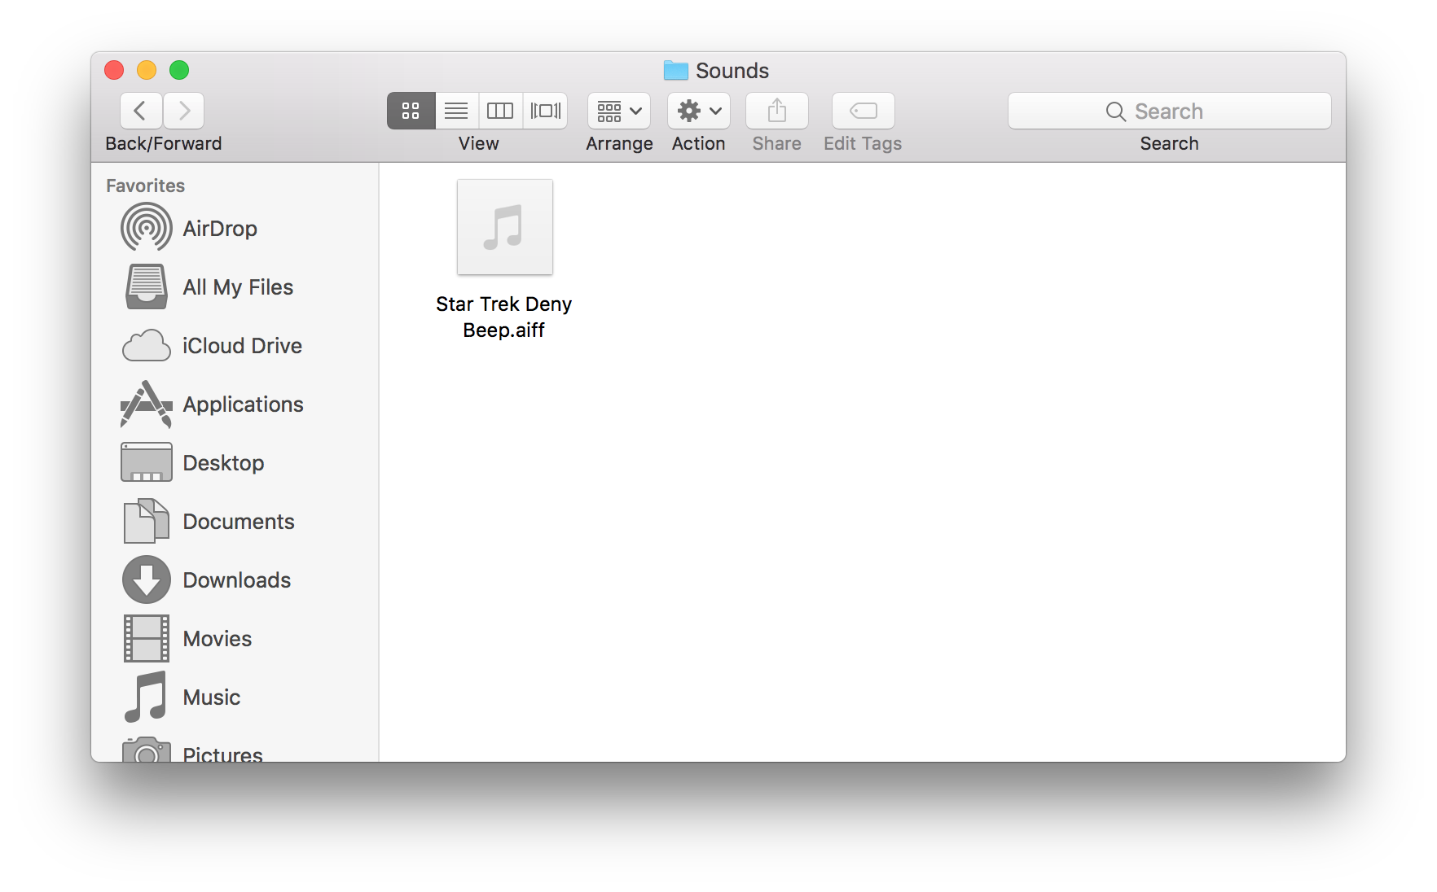This screenshot has width=1437, height=892.
Task: Switch to Cover Flow view
Action: click(546, 111)
